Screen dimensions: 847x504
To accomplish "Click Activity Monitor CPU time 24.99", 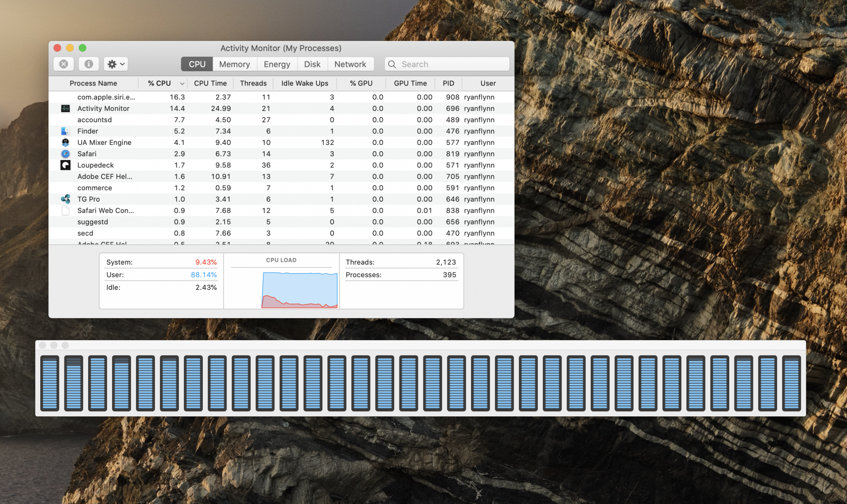I will click(221, 108).
